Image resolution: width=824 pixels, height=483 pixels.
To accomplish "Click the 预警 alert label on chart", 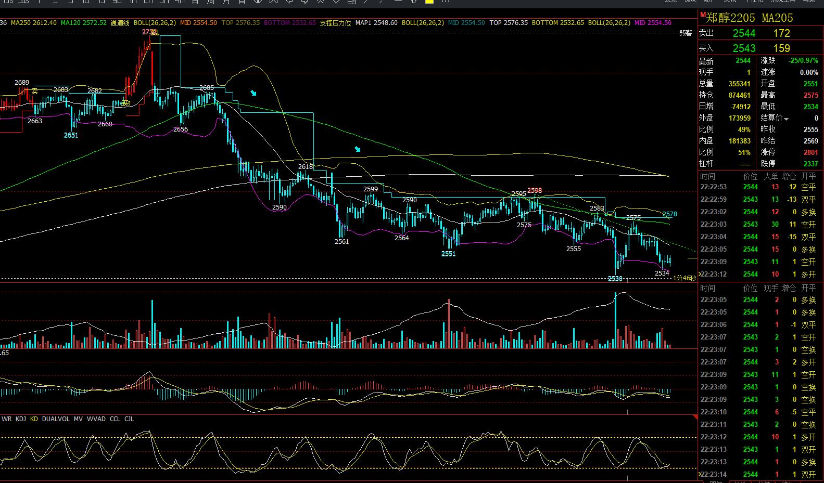I will [686, 33].
